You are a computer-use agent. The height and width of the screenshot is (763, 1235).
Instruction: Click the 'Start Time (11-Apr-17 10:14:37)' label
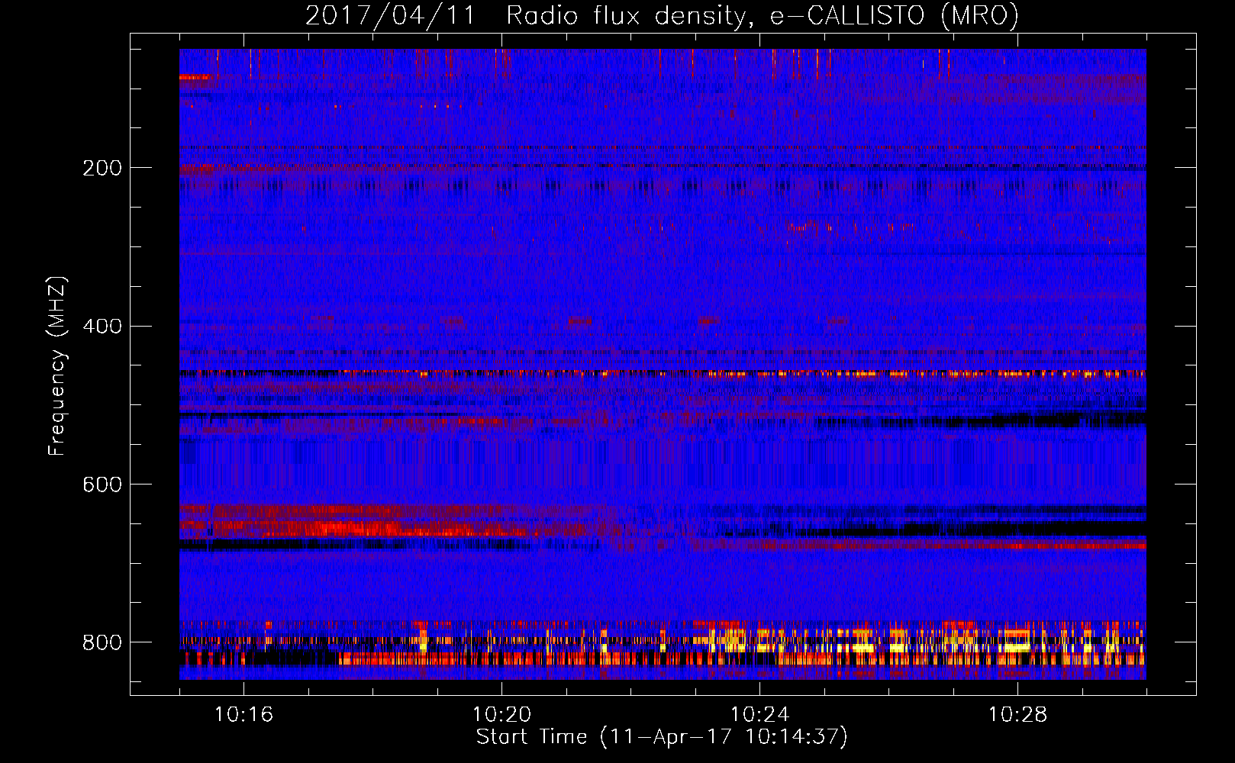click(x=662, y=737)
